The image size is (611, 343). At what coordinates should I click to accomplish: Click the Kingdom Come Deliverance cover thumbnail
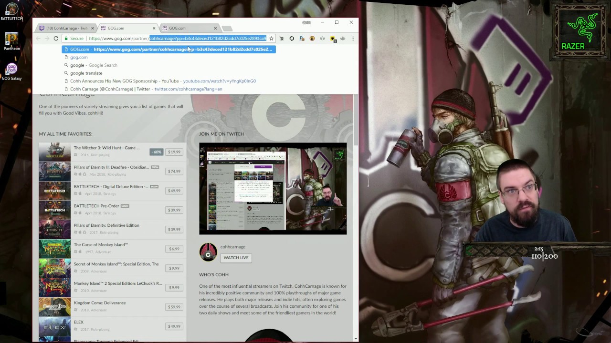click(x=54, y=307)
